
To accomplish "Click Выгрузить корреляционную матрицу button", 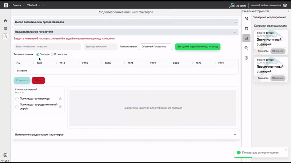I will [x=198, y=47].
